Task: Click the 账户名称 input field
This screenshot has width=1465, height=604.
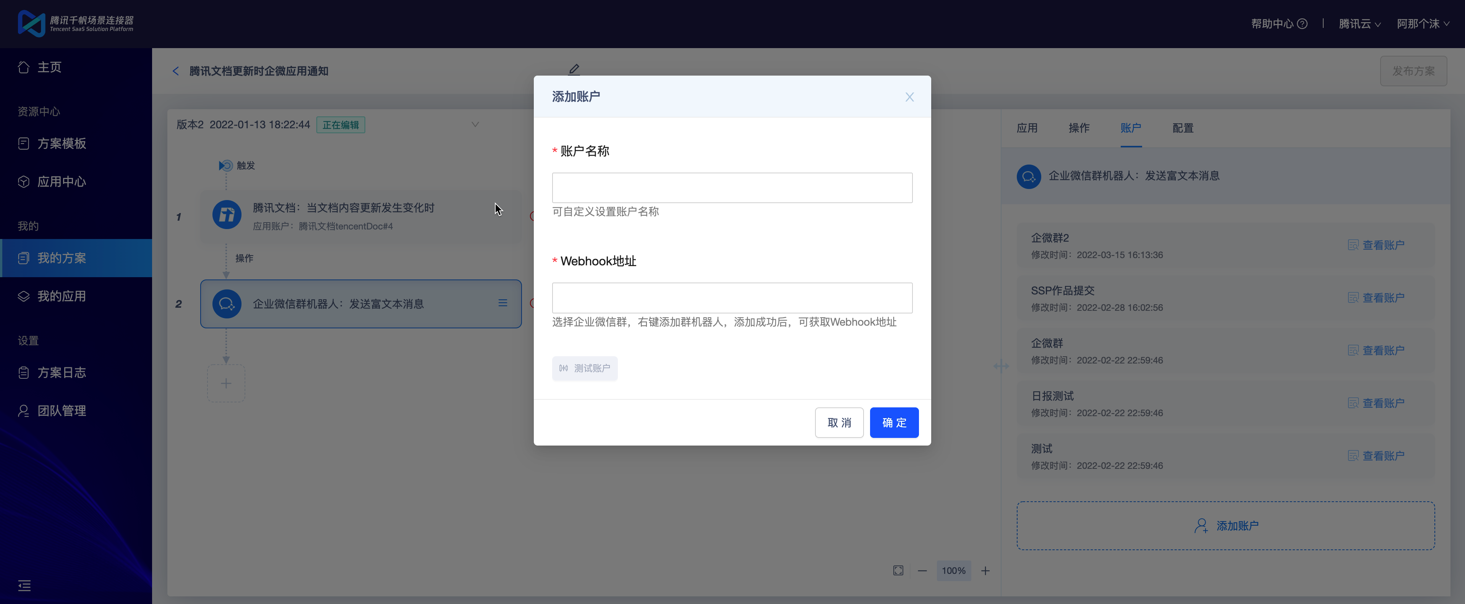Action: pyautogui.click(x=732, y=187)
